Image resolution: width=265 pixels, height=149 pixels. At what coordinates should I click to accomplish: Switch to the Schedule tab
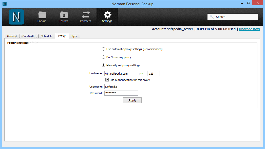pyautogui.click(x=47, y=36)
